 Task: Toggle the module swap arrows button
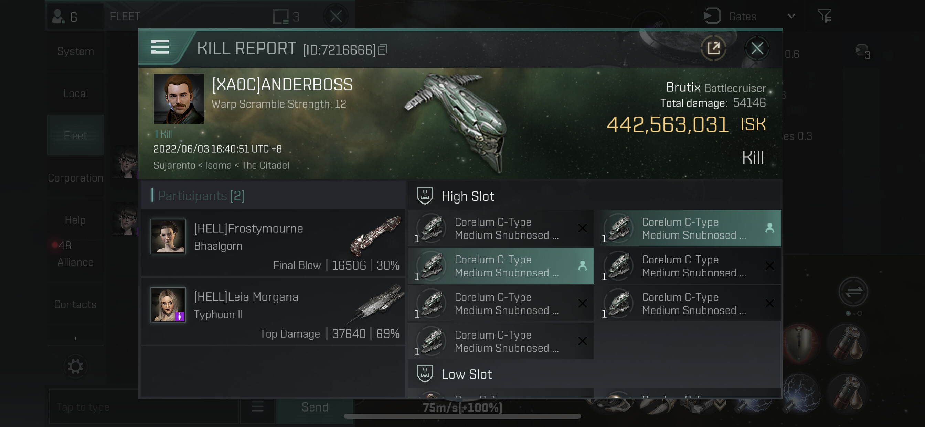853,291
